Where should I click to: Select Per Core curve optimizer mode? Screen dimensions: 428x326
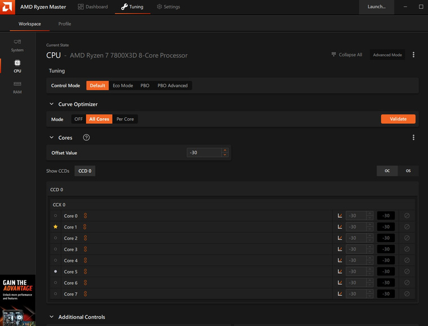[x=125, y=119]
